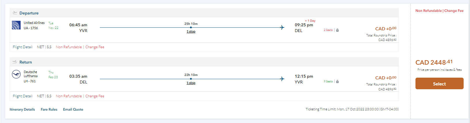Click the Email Quote link
The height and width of the screenshot is (123, 470).
tap(73, 109)
